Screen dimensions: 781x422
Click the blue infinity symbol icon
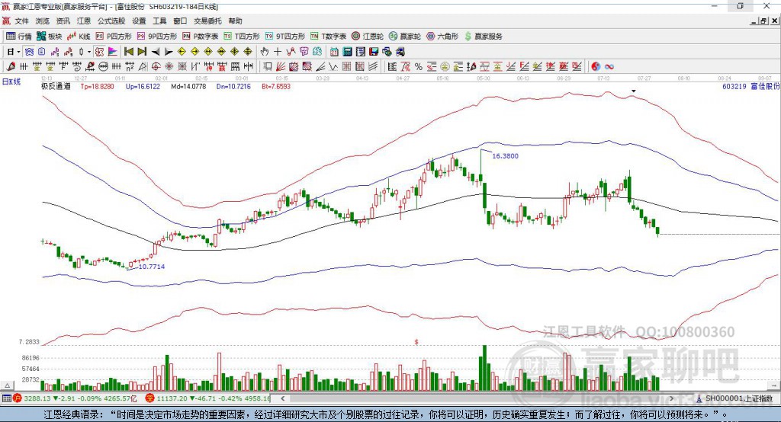pyautogui.click(x=609, y=67)
